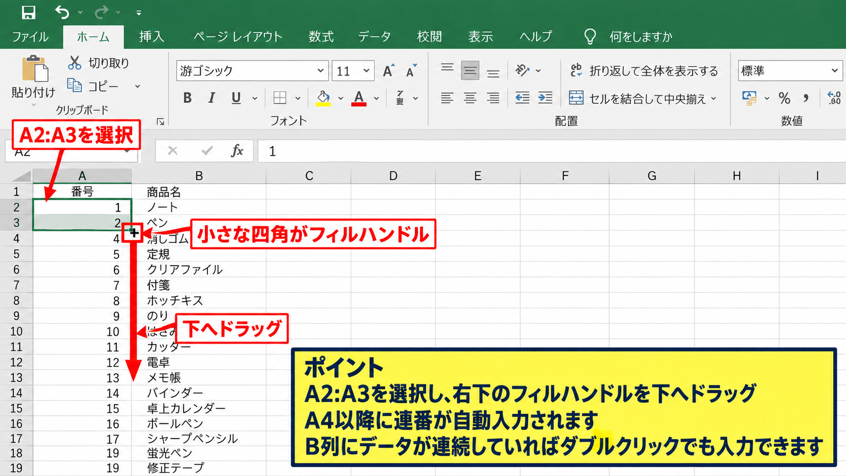Click the formula bar confirm checkmark button
This screenshot has width=846, height=476.
tap(206, 151)
